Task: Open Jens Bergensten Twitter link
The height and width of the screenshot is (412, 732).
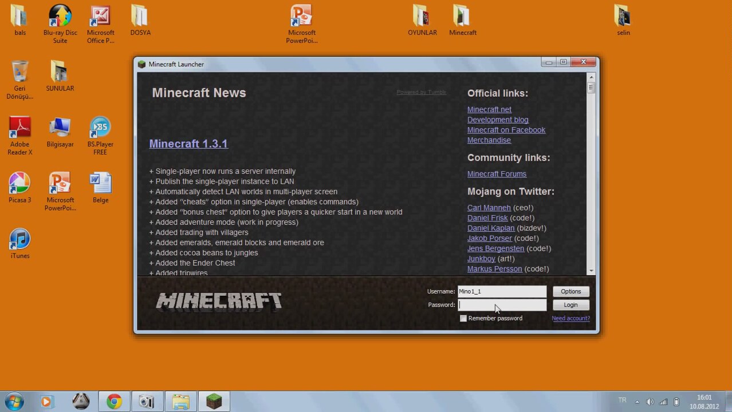Action: 495,249
